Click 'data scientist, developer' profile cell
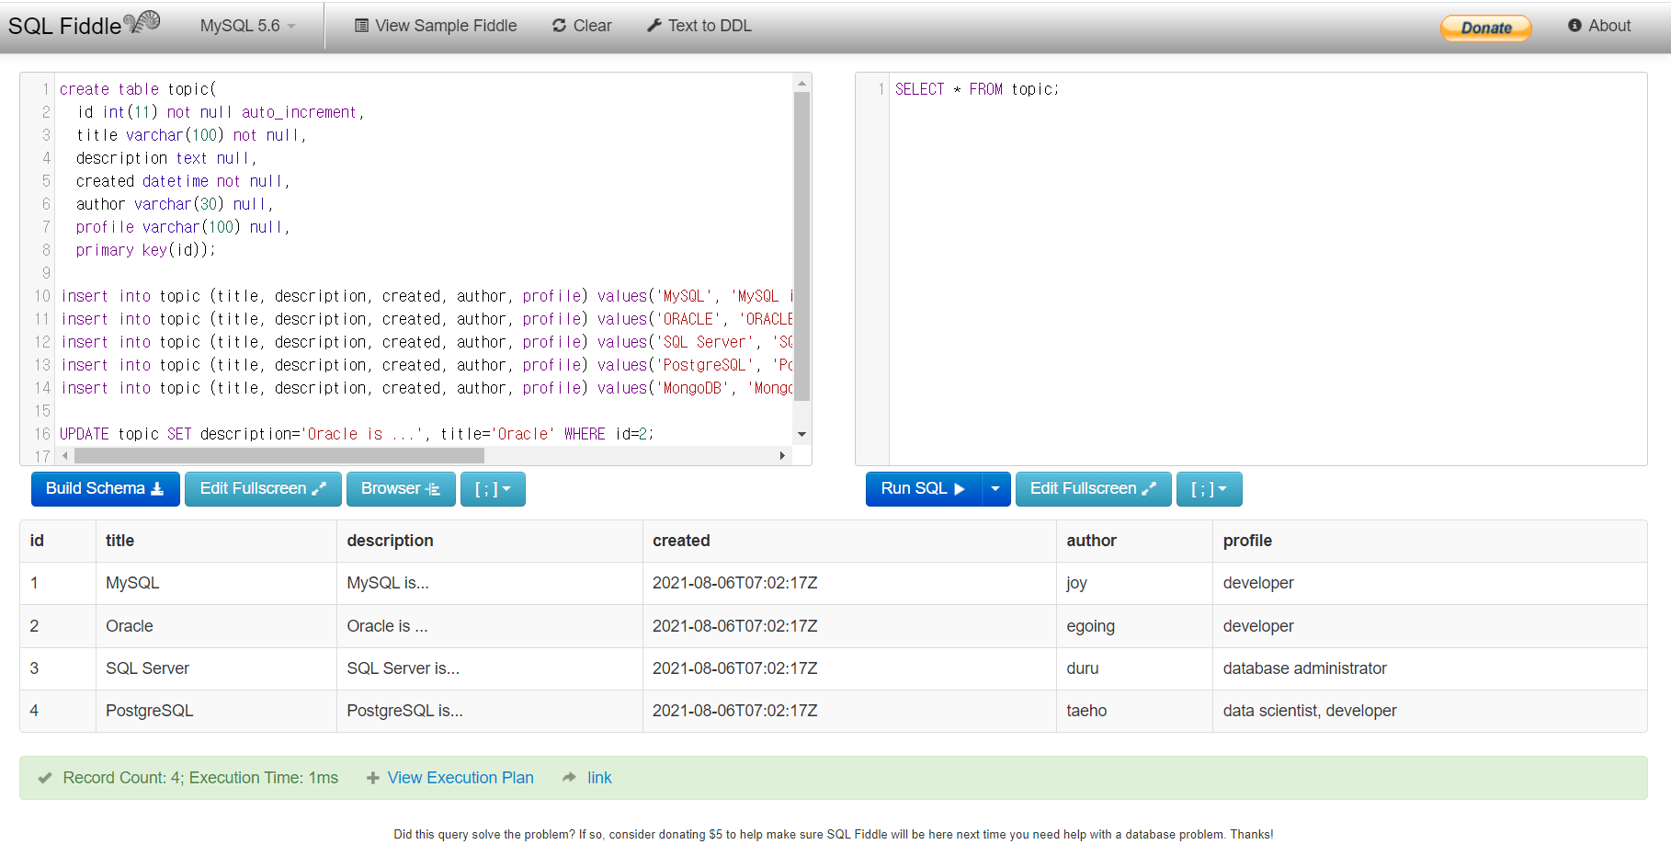 pos(1429,711)
